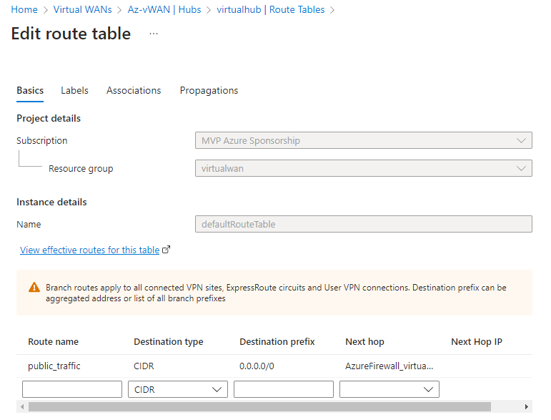The width and height of the screenshot is (551, 420).
Task: Click the left scroll arrow of horizontal scrollbar
Action: coord(22,406)
